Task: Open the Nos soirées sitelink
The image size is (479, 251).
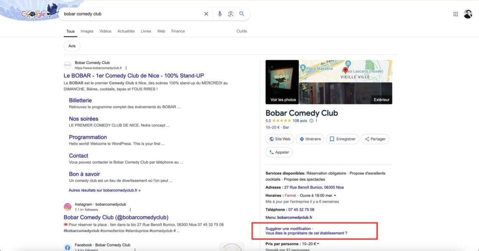Action: coord(83,119)
